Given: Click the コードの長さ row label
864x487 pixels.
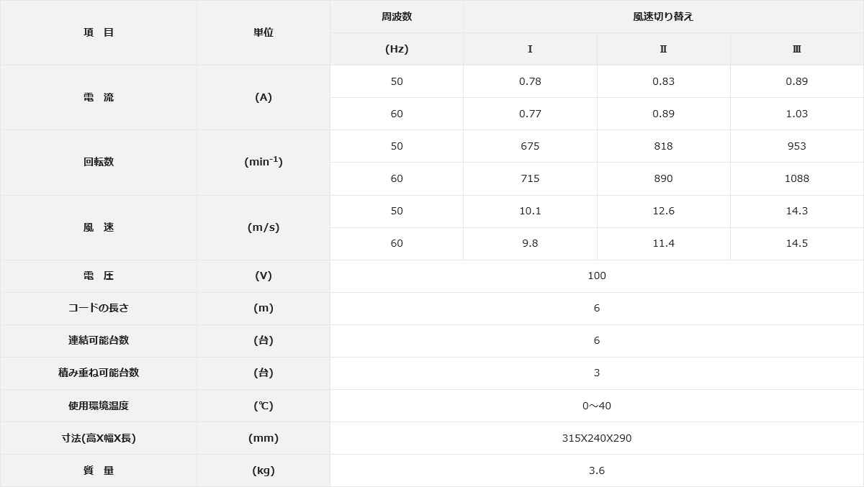Looking at the screenshot, I should [99, 308].
